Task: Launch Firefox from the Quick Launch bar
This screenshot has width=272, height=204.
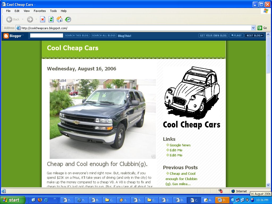Action: (40, 200)
